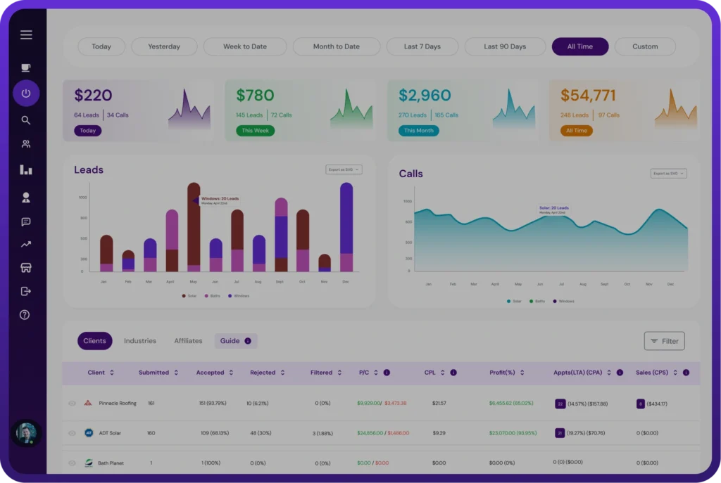Toggle eye icon for Bath Planet row
The width and height of the screenshot is (721, 483).
(x=73, y=463)
